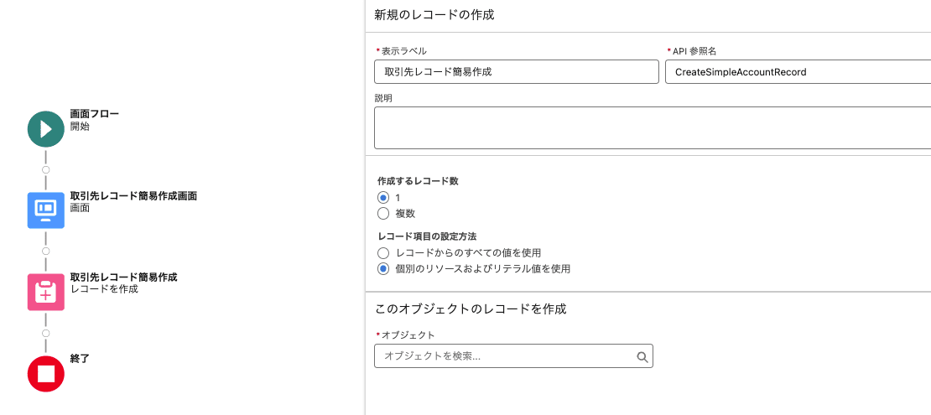Select the 複数 radio button
This screenshot has width=931, height=415.
383,213
